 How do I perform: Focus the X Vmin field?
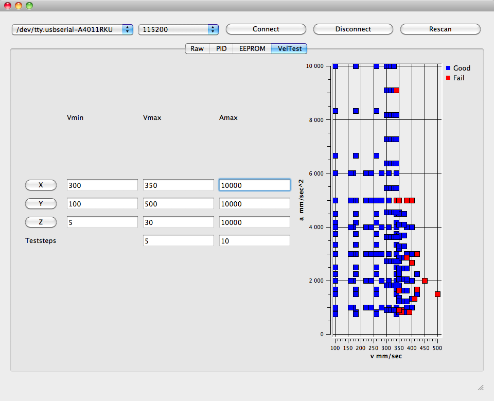tap(102, 185)
